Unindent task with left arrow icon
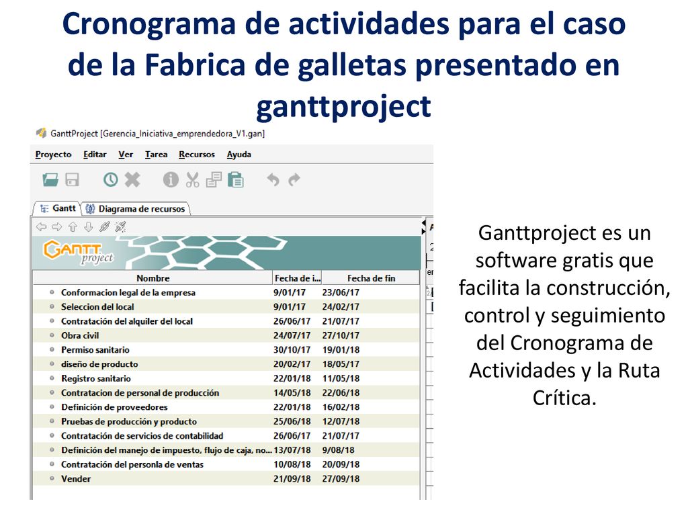 coord(41,227)
